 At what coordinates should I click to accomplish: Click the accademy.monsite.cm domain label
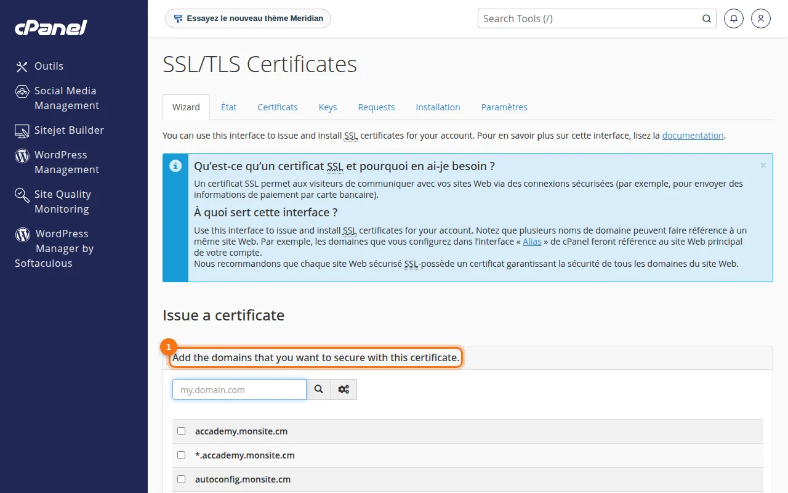pos(241,431)
